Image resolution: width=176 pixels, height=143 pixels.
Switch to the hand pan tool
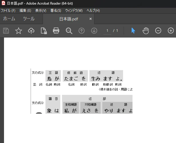[146, 31]
